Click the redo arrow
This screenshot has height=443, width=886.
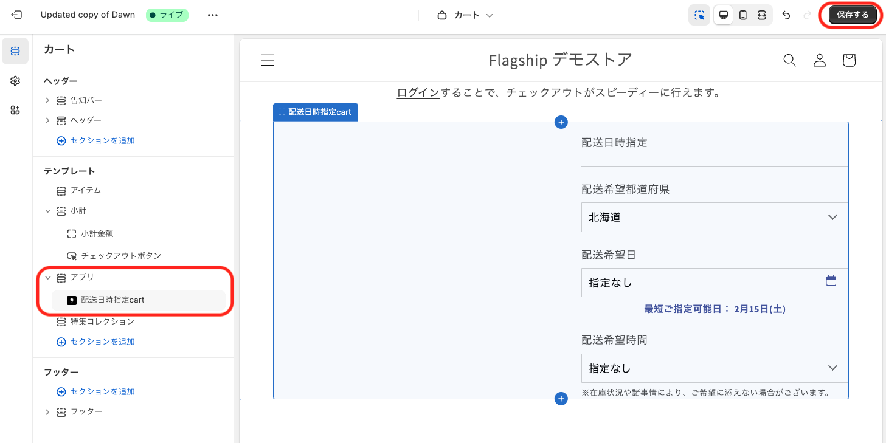point(807,15)
